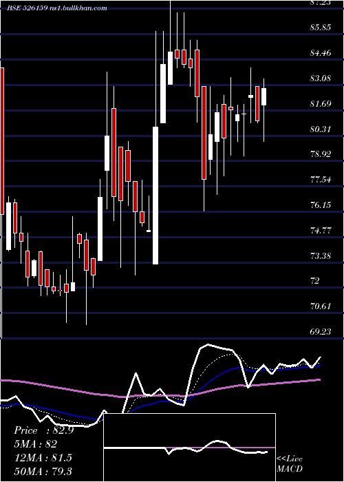Screen dimensions: 344x482
Task: Select the 74.77 price axis label
Action: 321,231
